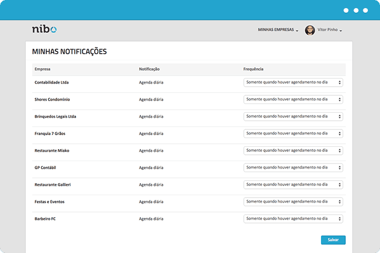
Task: Open frequency dropdown for Contabilidade Ltda
Action: (x=293, y=83)
